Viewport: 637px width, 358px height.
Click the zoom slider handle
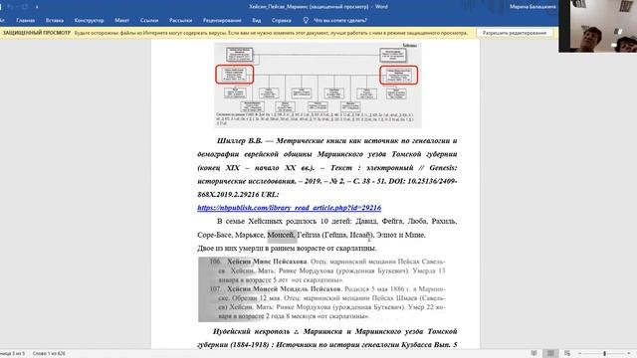pyautogui.click(x=604, y=354)
